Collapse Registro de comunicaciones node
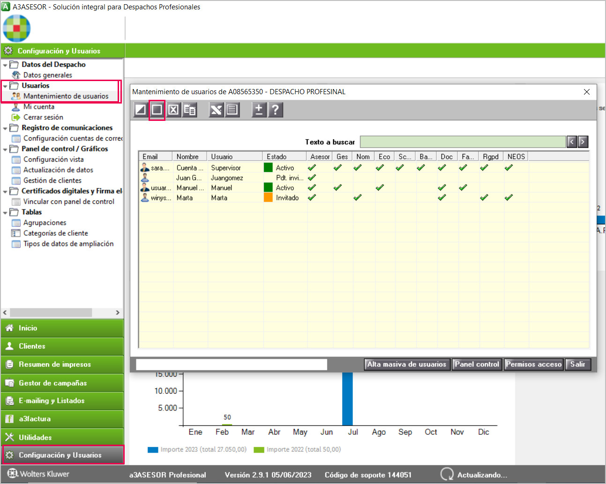Screen dimensions: 606x484 pyautogui.click(x=5, y=128)
